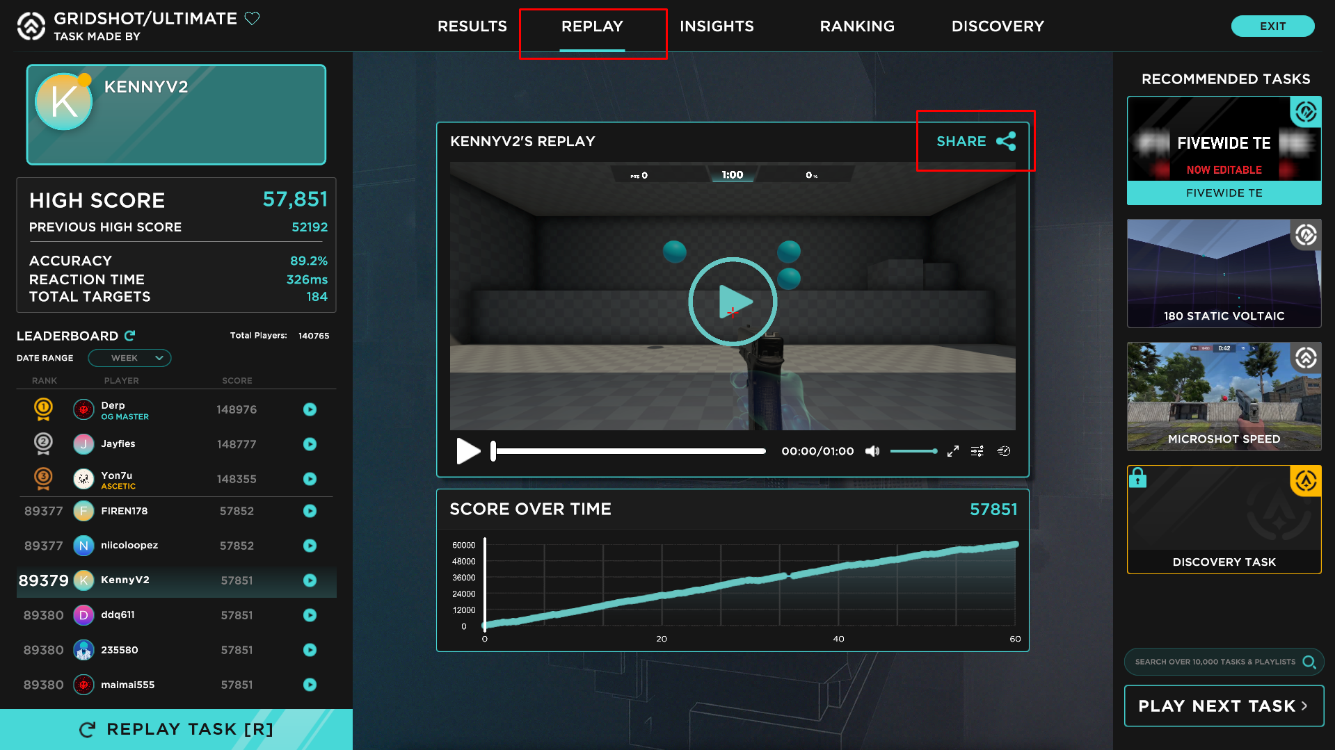The height and width of the screenshot is (750, 1335).
Task: Open the Insights tab
Action: [717, 26]
